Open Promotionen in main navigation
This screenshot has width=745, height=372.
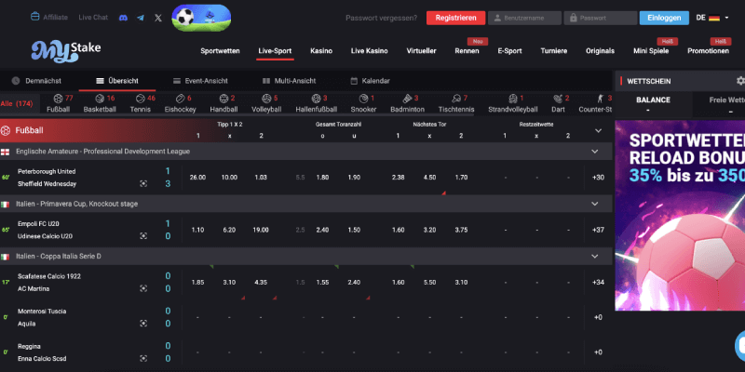click(708, 51)
